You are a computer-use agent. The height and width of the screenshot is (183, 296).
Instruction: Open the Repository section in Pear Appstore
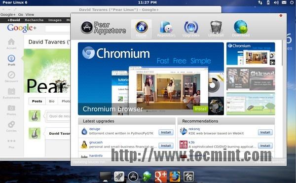166,29
